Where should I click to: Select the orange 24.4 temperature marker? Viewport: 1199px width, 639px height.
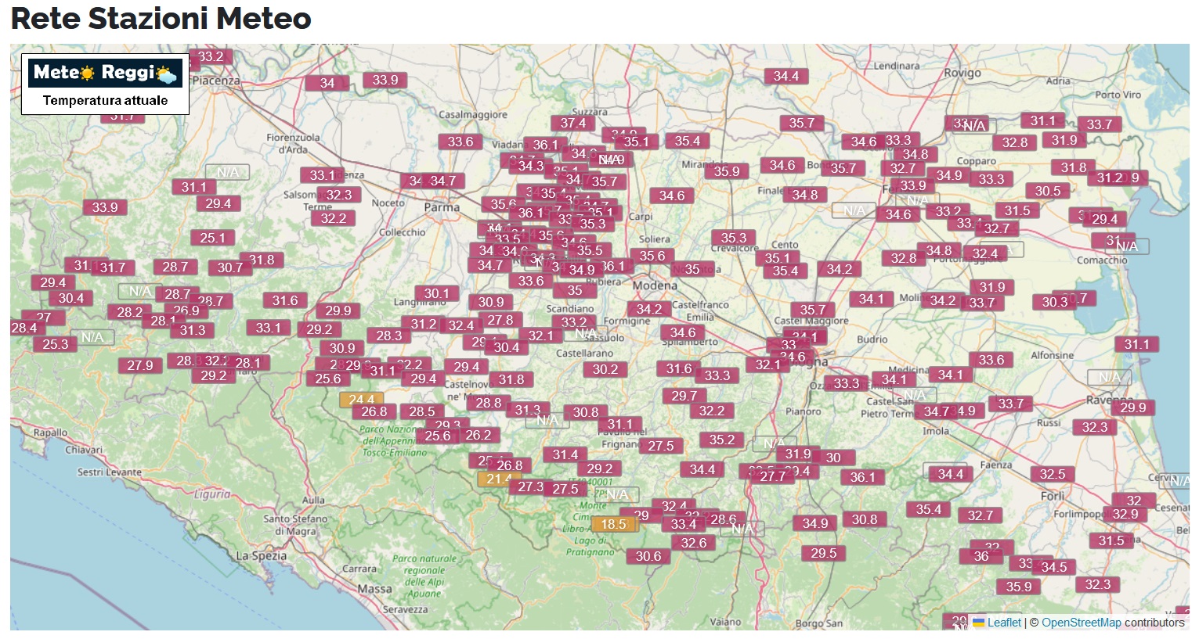(360, 399)
